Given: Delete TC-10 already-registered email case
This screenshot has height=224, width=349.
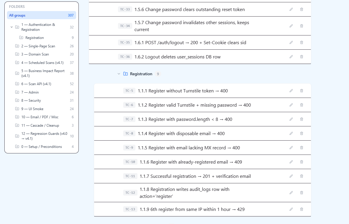Looking at the screenshot, I should point(302,162).
